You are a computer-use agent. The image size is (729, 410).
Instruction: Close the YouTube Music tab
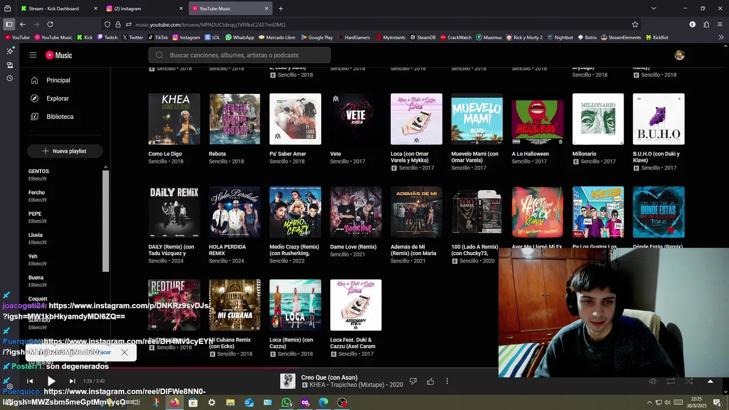[266, 9]
